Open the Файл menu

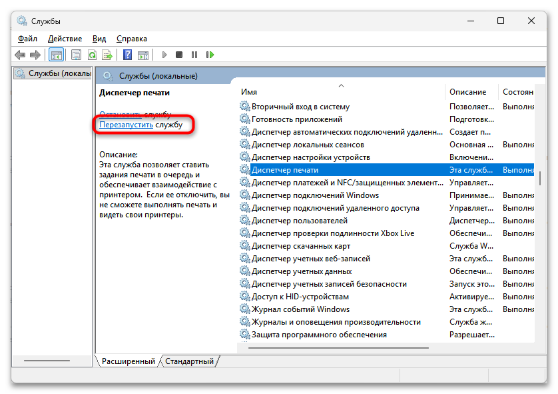click(27, 39)
